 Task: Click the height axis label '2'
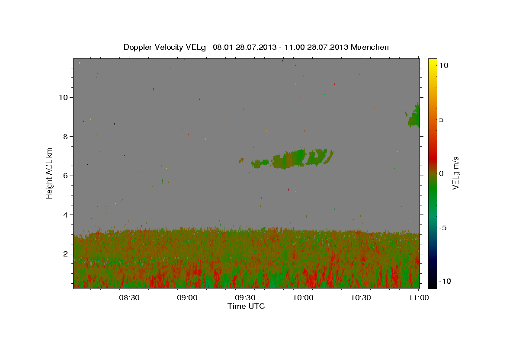[66, 254]
